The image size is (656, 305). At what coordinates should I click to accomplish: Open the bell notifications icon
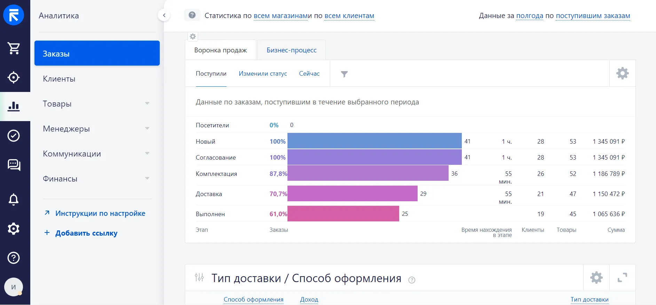tap(14, 200)
